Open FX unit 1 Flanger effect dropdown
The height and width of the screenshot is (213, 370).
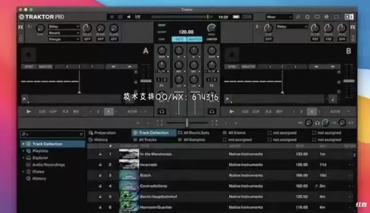tap(64, 39)
